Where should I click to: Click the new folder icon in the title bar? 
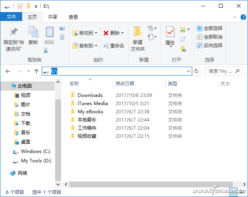28,6
